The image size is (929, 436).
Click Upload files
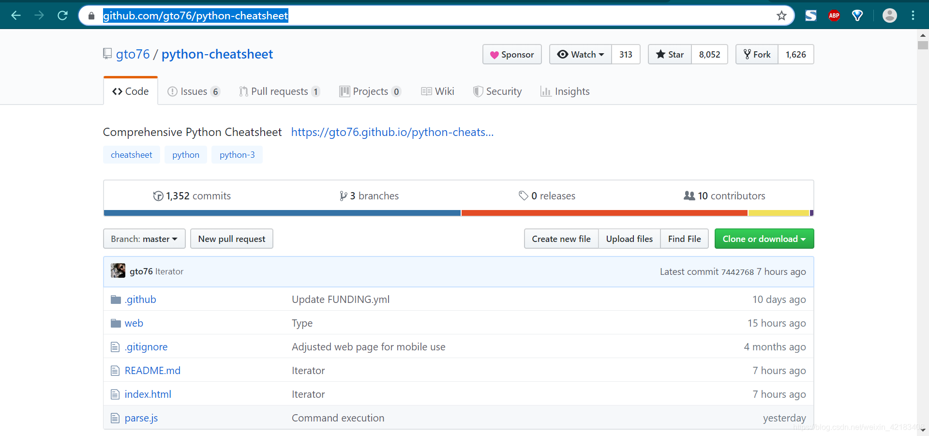[629, 239]
